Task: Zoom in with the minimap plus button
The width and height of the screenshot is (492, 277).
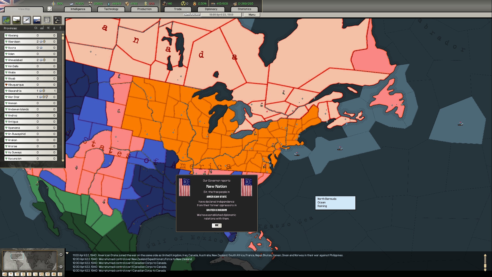Action: (61, 254)
